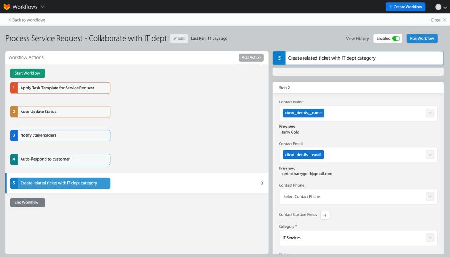Select step 2 Auto Update Status
This screenshot has height=257, width=450.
[x=60, y=112]
